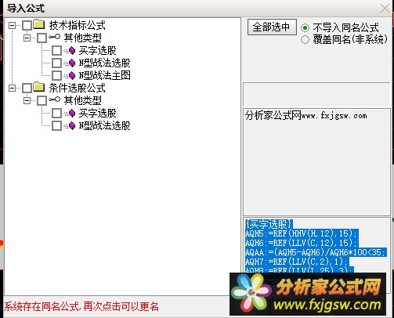This screenshot has height=318, width=394.
Task: Click cube icon of highlighted 买字选股 item
Action: point(71,114)
